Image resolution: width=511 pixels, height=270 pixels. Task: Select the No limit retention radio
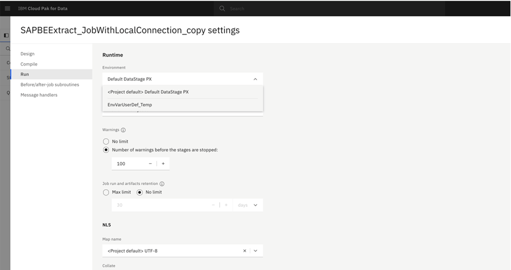140,192
